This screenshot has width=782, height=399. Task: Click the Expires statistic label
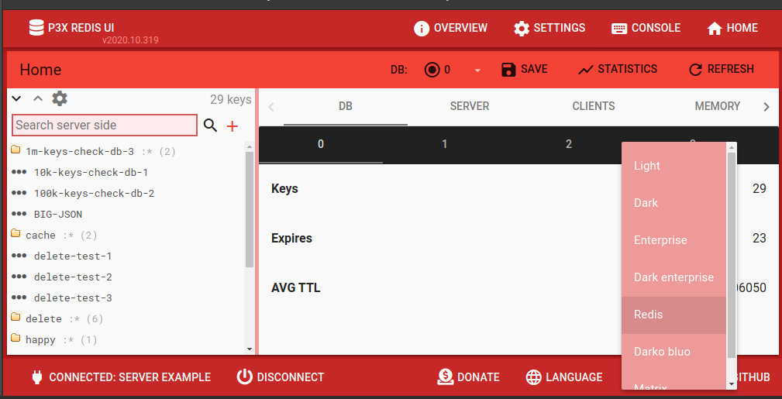tap(291, 239)
